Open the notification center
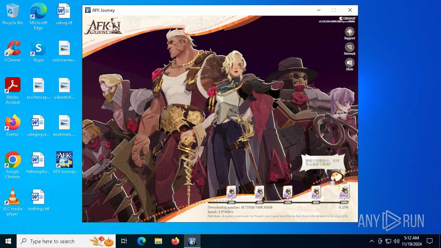This screenshot has width=441, height=248. pos(430,241)
